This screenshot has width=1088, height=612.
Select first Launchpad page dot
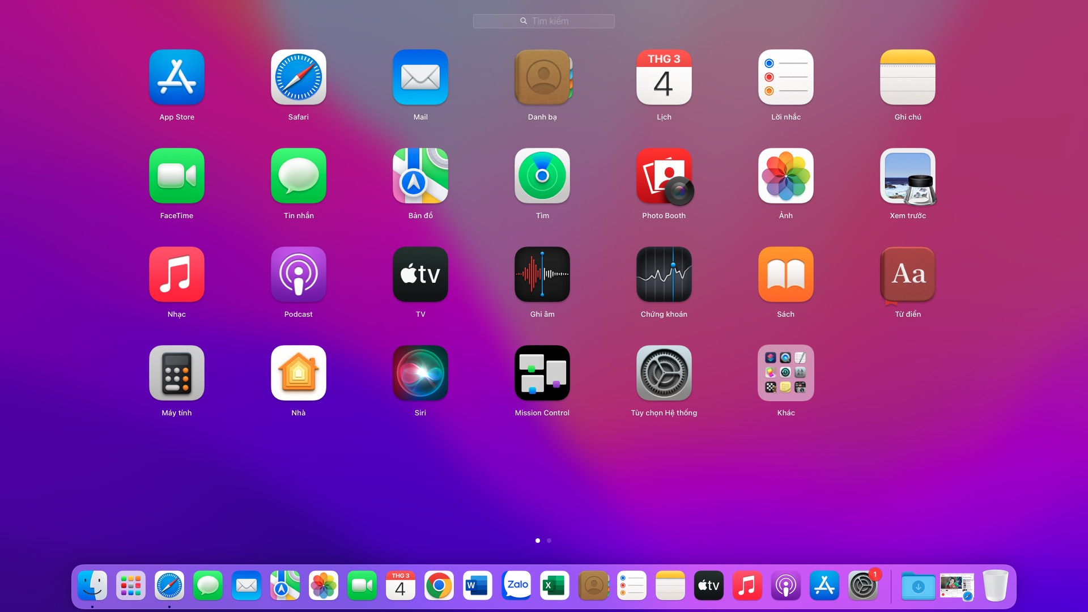click(x=538, y=541)
